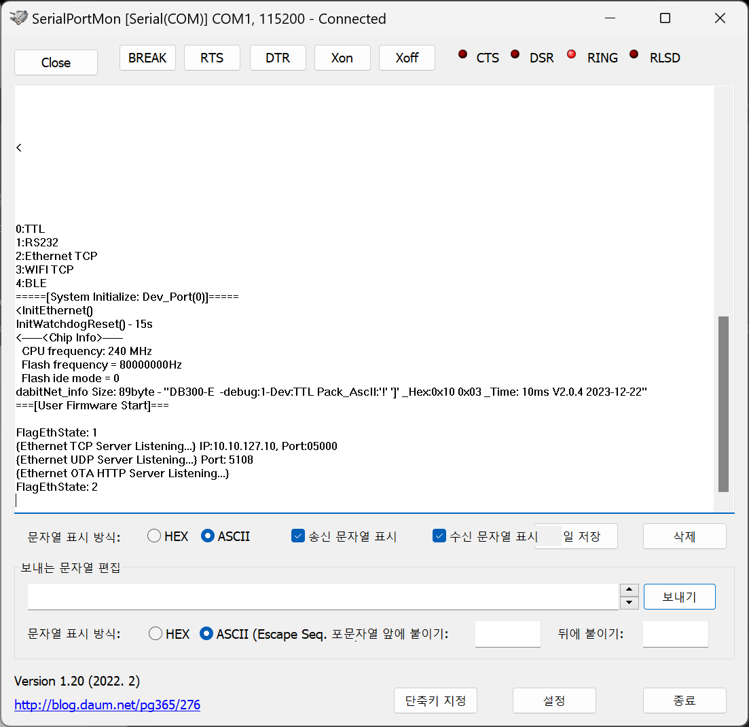Toggle the RTS line button
Screen dimensions: 749x727
[212, 58]
